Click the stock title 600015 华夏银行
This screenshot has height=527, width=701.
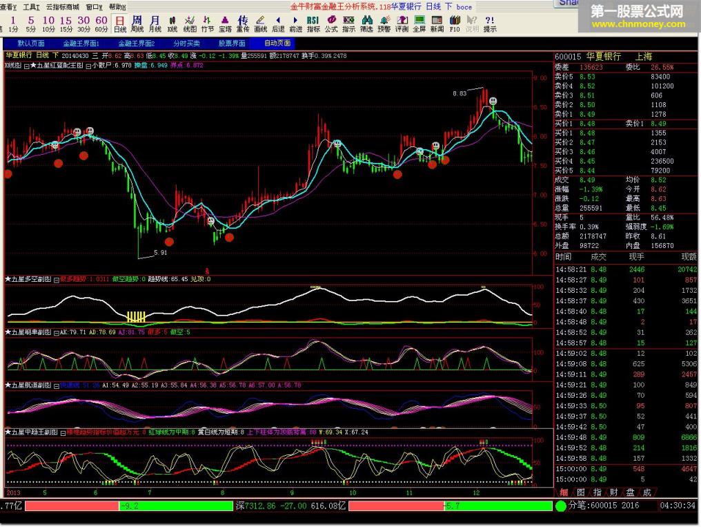coord(588,57)
